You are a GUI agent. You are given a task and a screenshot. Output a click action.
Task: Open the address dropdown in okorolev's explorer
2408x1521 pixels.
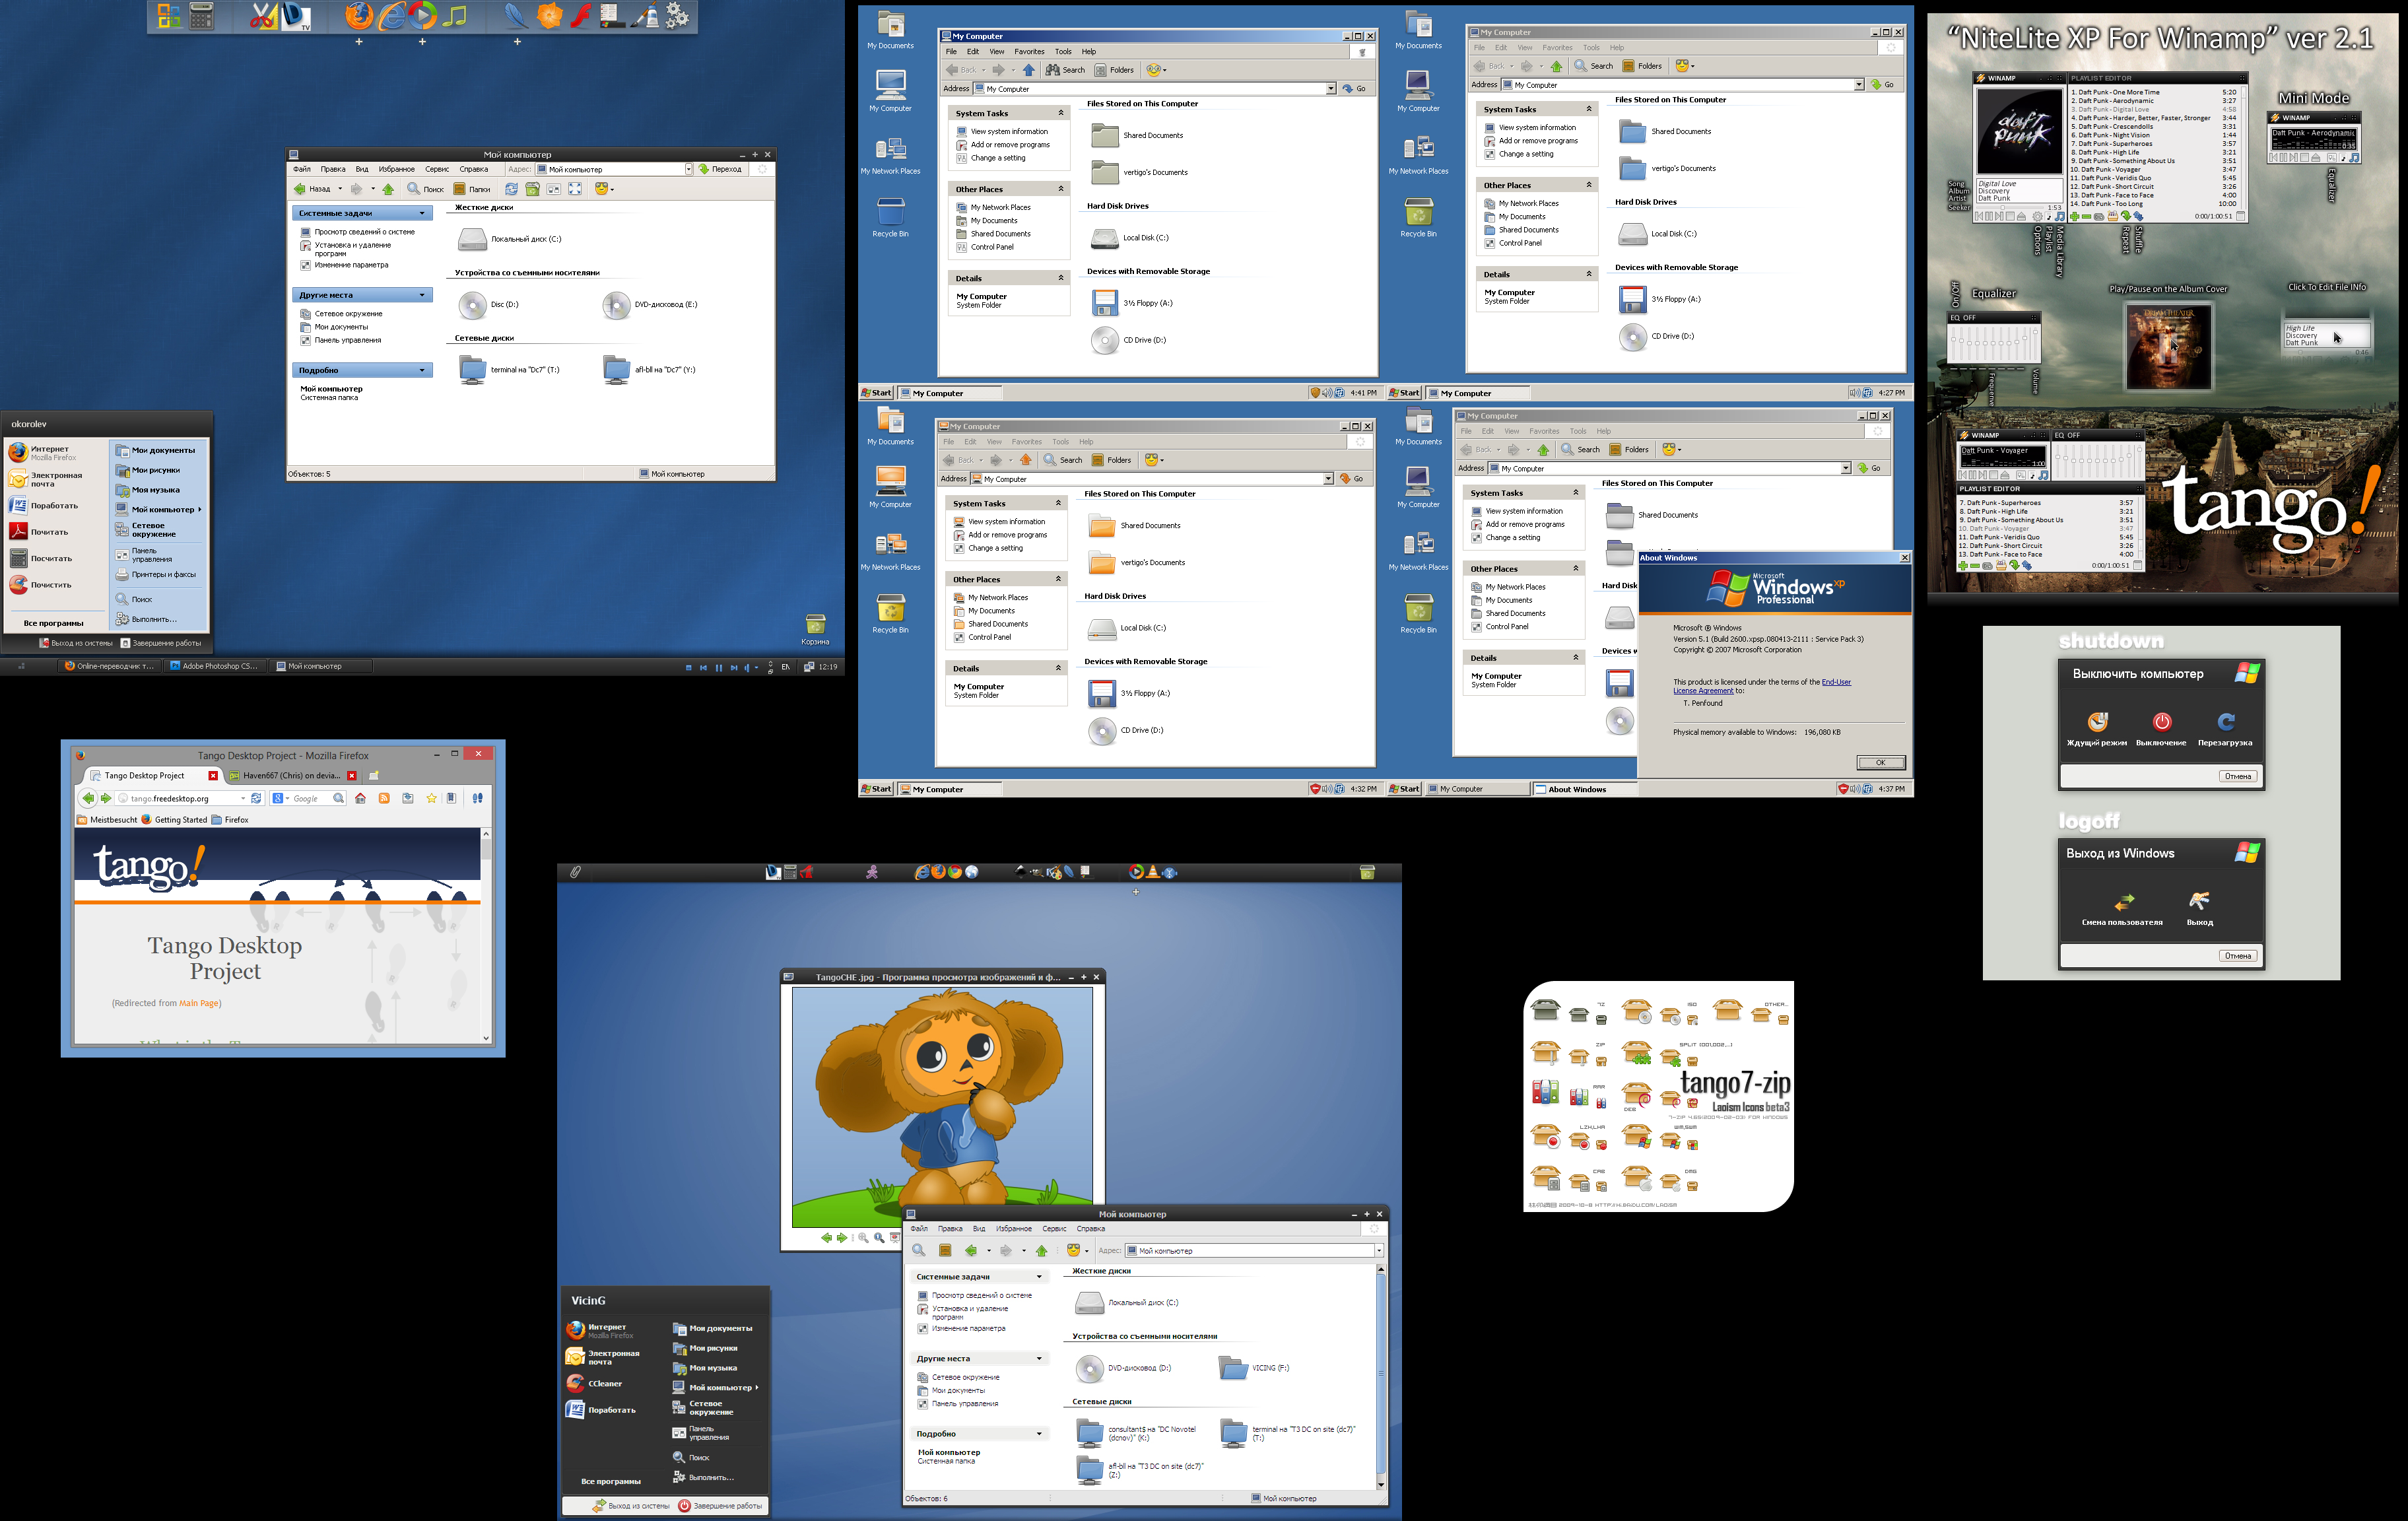688,169
